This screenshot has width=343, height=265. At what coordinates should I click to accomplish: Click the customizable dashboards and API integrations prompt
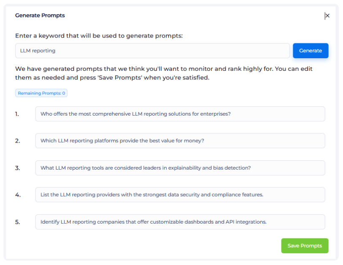[180, 222]
